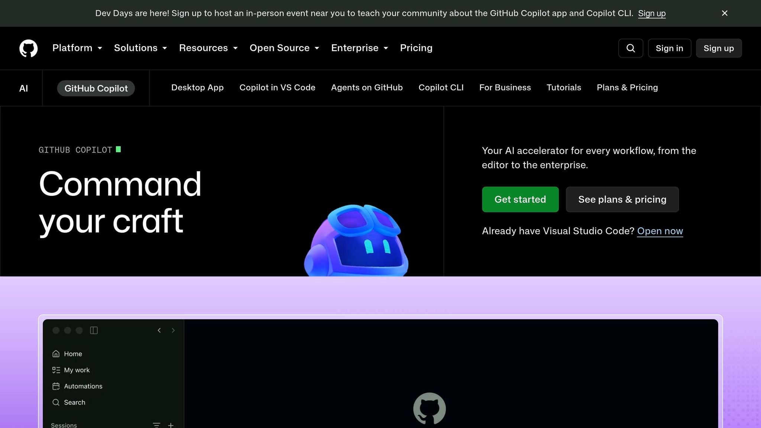Click the Search magnifier icon in sidebar
Image resolution: width=761 pixels, height=428 pixels.
click(x=56, y=402)
